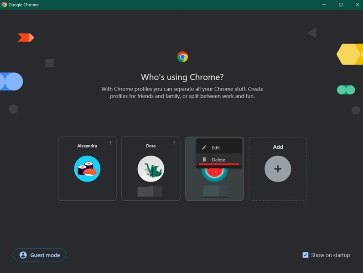Open Dora's three-dot more menu
This screenshot has height=273, width=363.
pos(174,143)
